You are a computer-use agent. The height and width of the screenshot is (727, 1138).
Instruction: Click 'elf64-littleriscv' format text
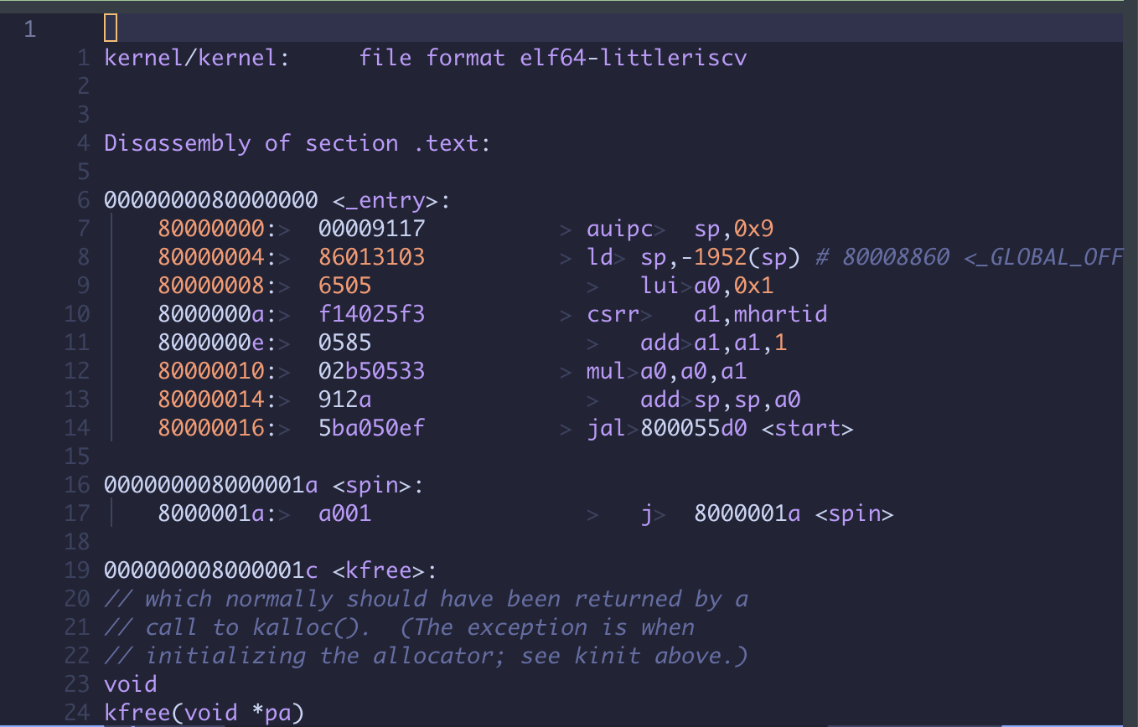click(x=633, y=58)
